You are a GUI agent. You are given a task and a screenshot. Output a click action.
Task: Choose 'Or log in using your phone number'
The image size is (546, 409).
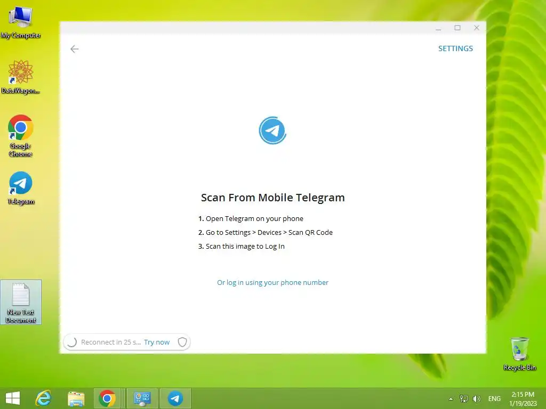[272, 282]
